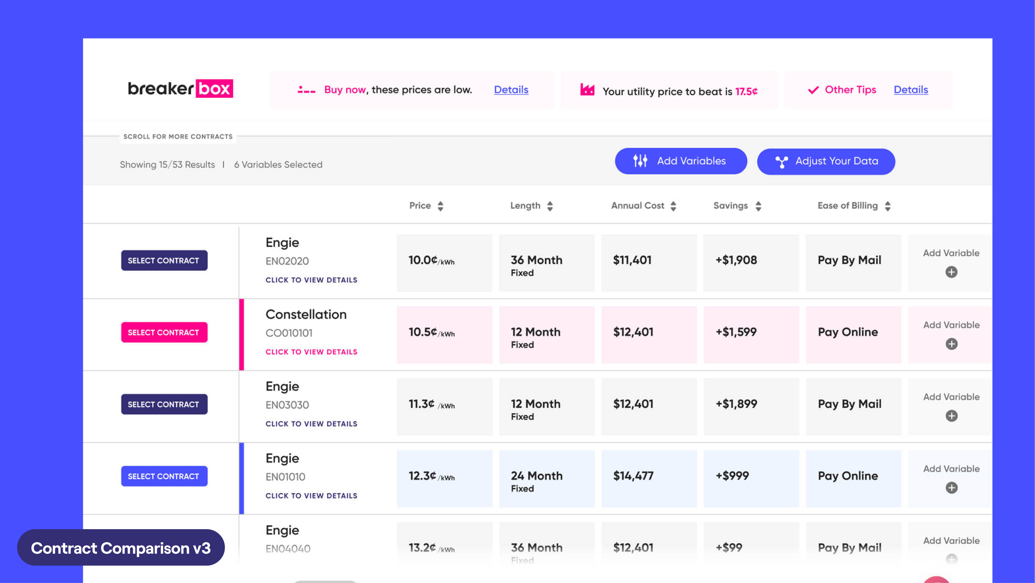This screenshot has width=1035, height=583.
Task: Click the Price column header label
Action: tap(420, 206)
